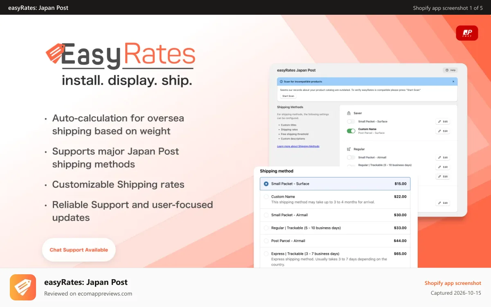The height and width of the screenshot is (307, 491).
Task: Click the red JP Post logo badge
Action: click(x=467, y=33)
